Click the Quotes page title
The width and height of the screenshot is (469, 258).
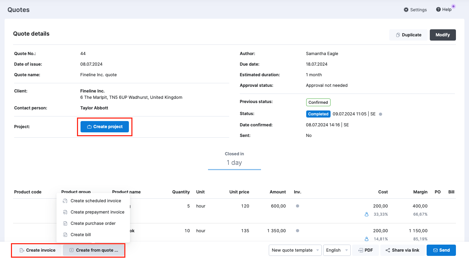pyautogui.click(x=19, y=10)
